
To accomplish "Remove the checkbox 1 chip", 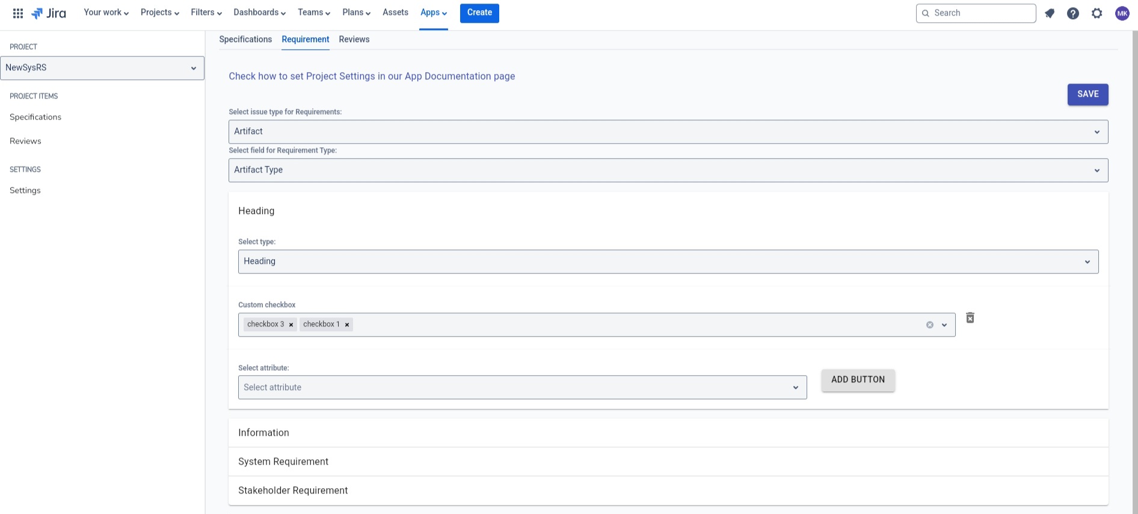I will tap(347, 325).
